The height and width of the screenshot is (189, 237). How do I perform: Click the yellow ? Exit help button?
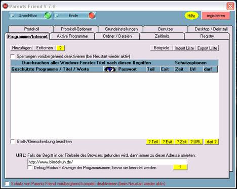pos(167,142)
